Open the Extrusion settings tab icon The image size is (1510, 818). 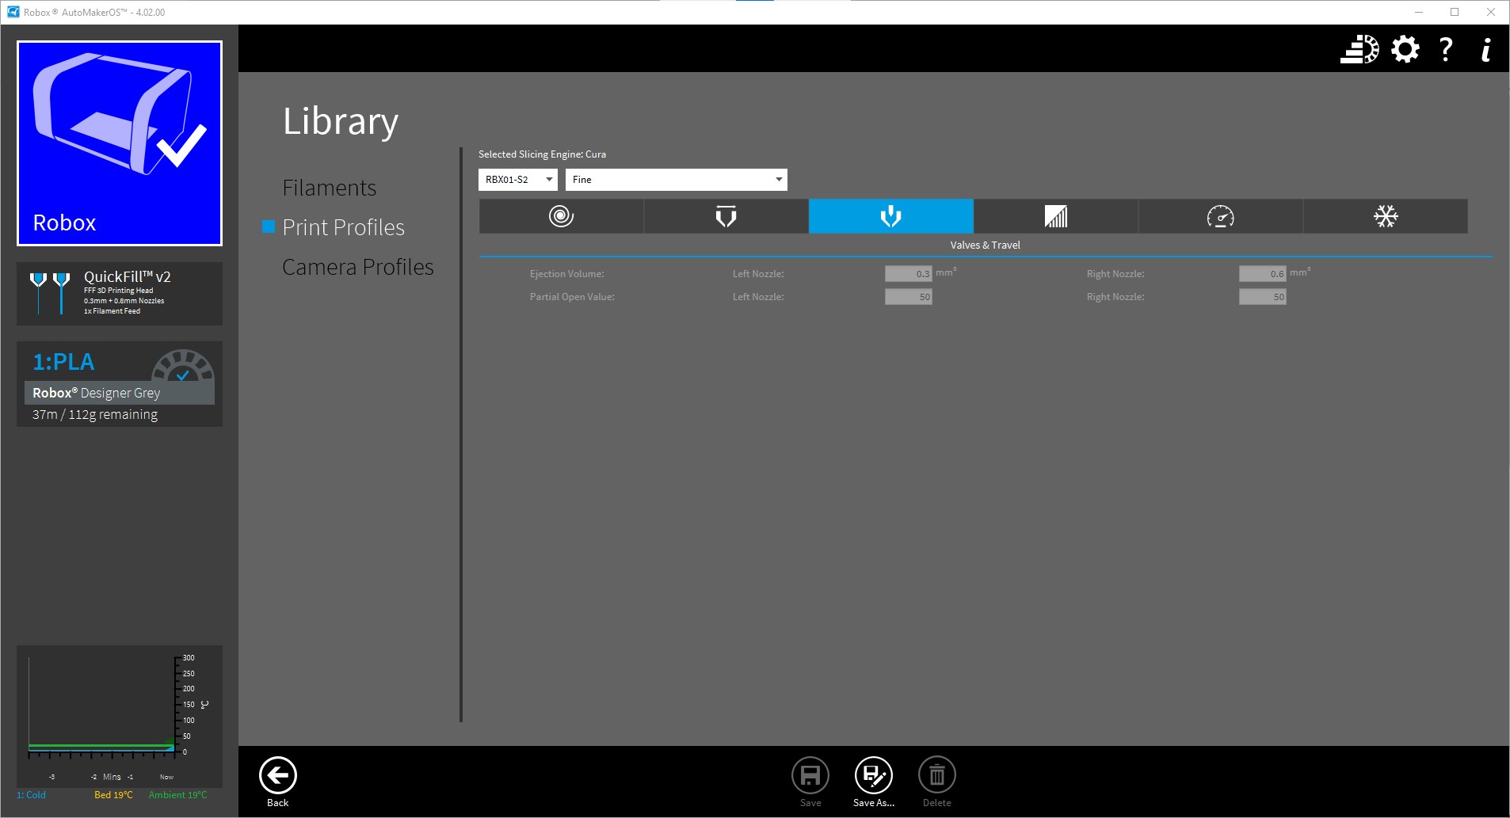click(x=561, y=216)
